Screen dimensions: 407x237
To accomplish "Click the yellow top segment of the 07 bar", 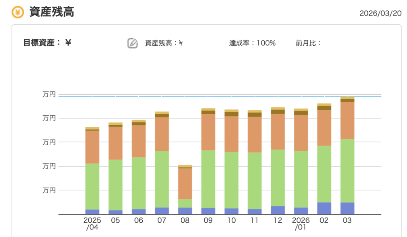I will [x=162, y=113].
